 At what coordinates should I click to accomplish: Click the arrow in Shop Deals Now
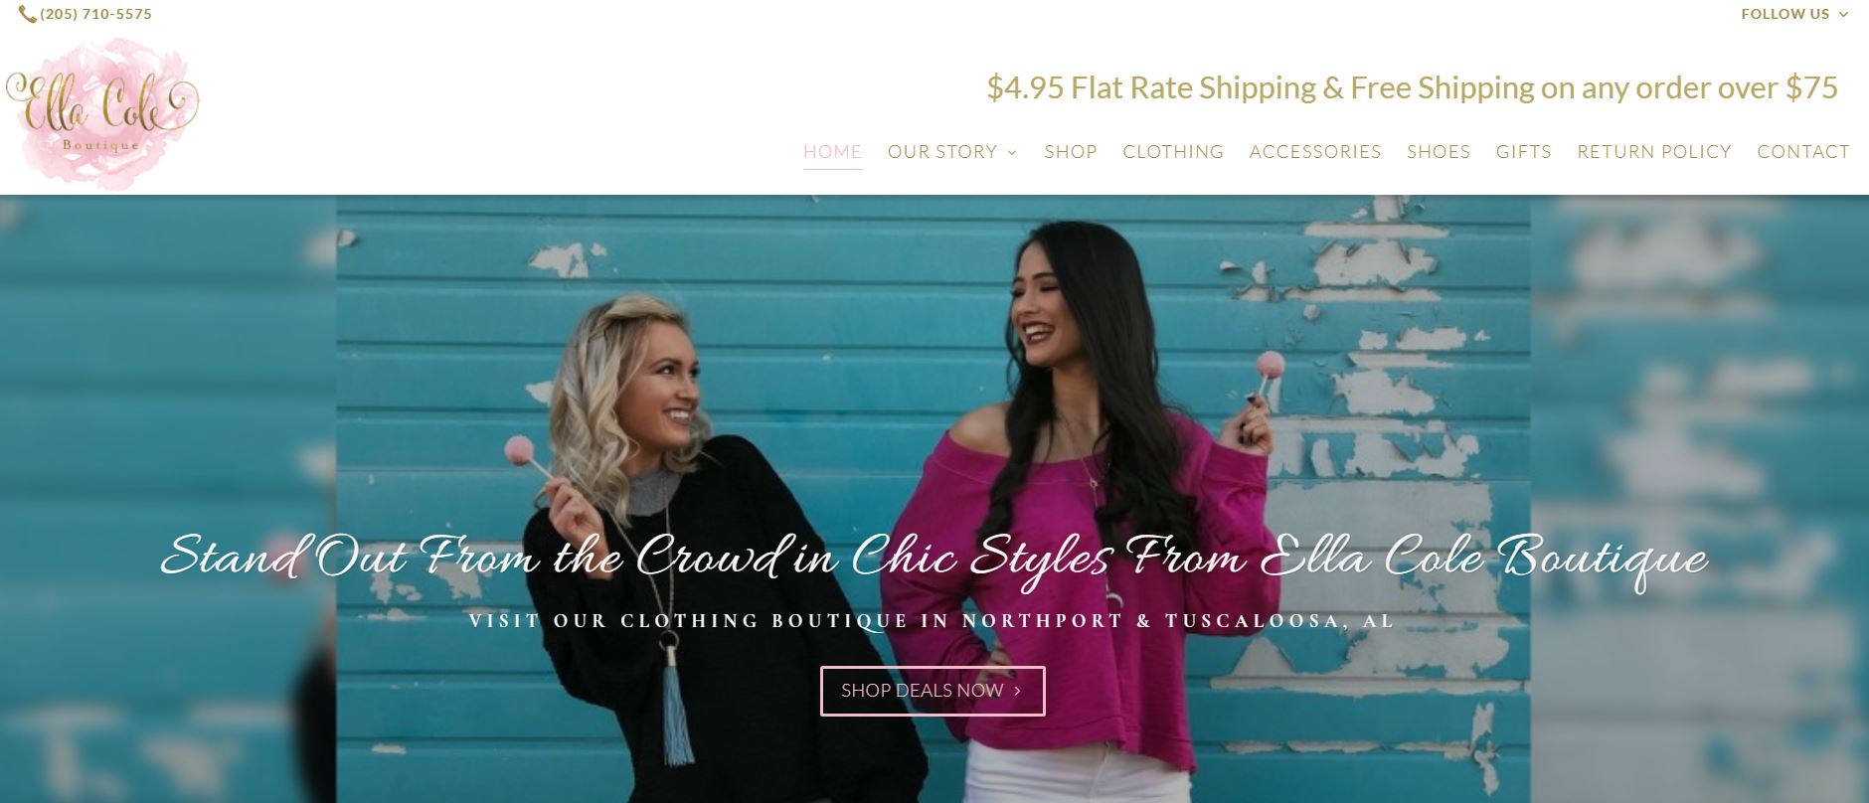(x=1017, y=691)
